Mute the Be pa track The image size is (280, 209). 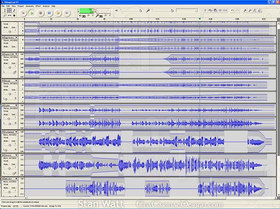tap(6, 89)
